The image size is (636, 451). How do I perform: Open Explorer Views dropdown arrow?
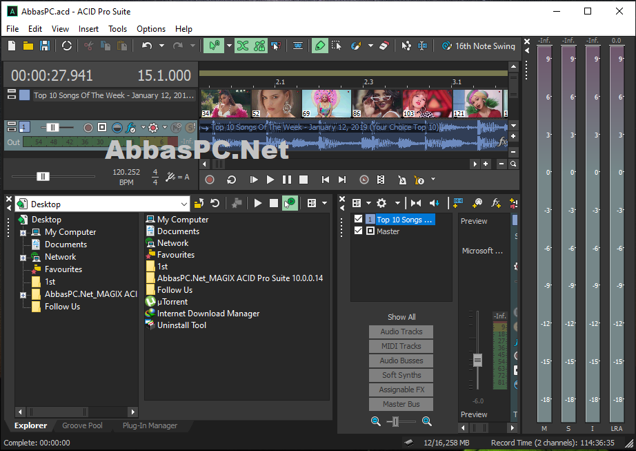[324, 203]
